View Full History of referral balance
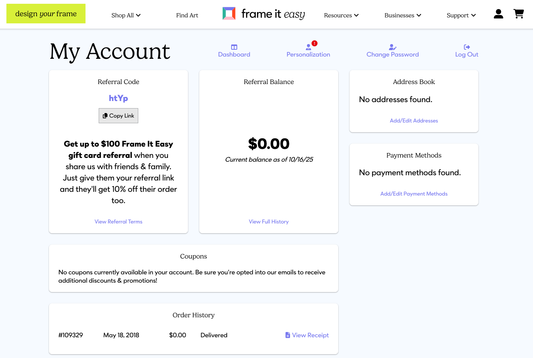The width and height of the screenshot is (533, 358). coord(269,222)
